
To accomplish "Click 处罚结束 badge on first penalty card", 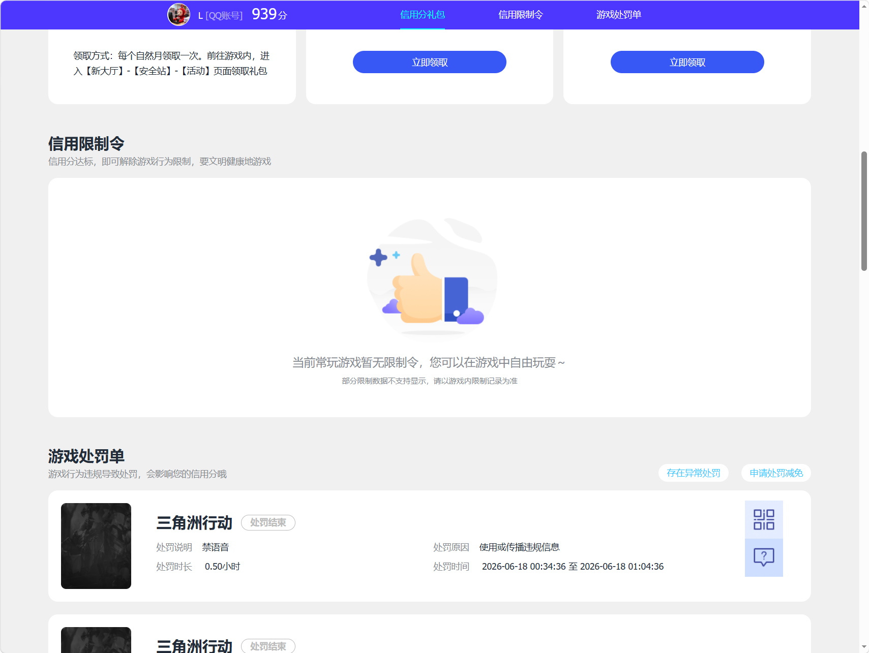I will [268, 522].
